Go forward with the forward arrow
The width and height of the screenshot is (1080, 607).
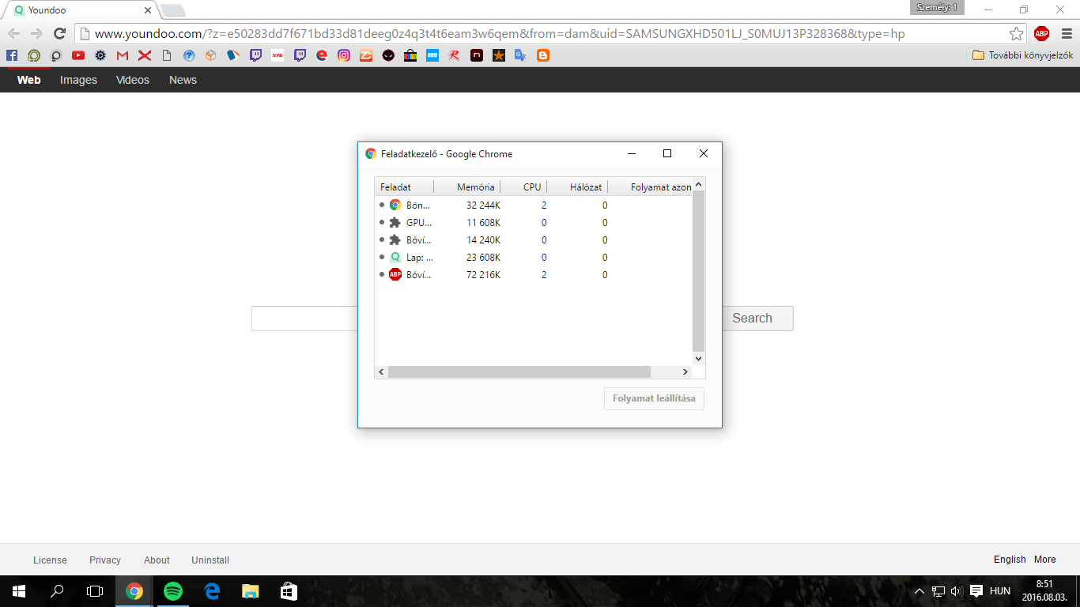36,33
